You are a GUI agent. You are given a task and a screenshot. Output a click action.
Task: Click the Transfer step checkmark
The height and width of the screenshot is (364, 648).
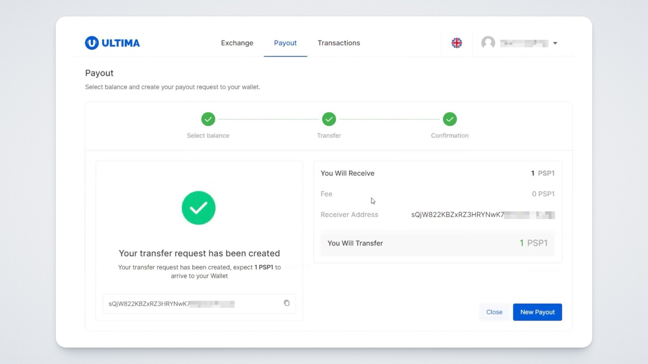click(329, 119)
